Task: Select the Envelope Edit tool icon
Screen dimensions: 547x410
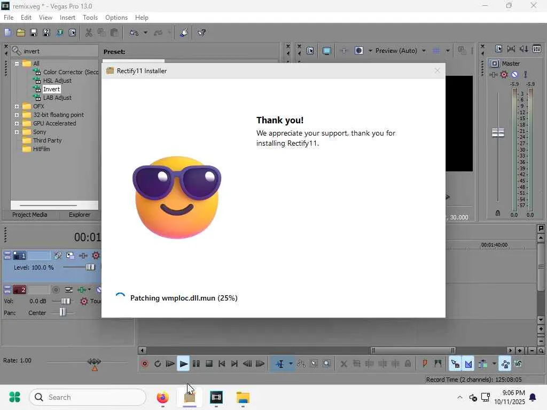Action: click(x=301, y=364)
